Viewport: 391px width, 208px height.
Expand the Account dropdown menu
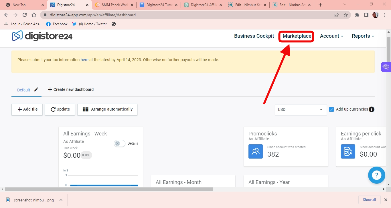click(331, 36)
